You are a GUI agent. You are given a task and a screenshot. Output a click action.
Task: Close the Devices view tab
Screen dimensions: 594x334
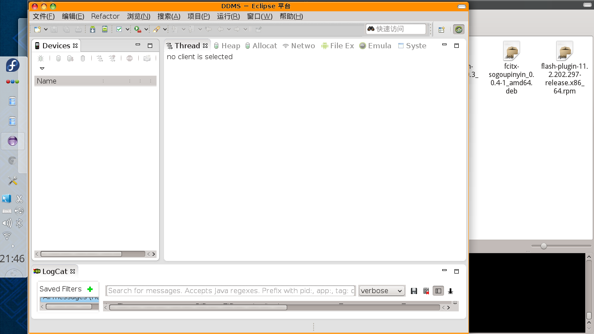pos(75,46)
